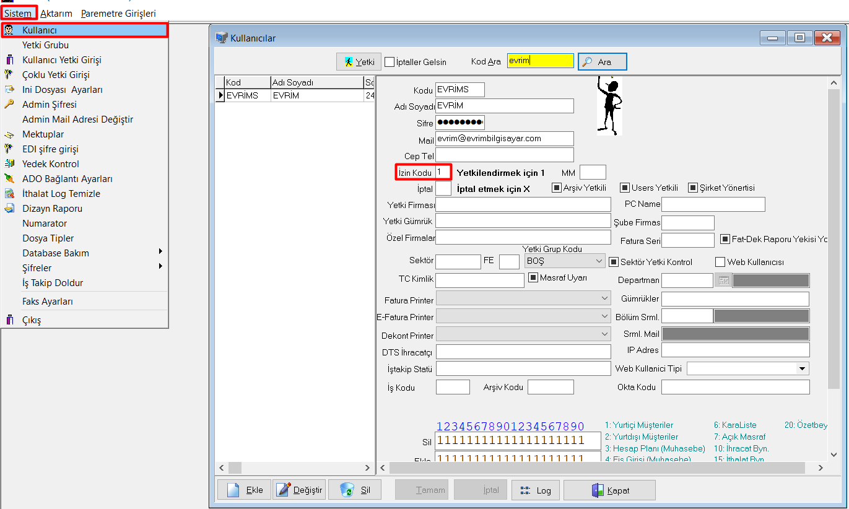Click the Cep Tel input field
Viewport: 849px width, 509px height.
[505, 155]
